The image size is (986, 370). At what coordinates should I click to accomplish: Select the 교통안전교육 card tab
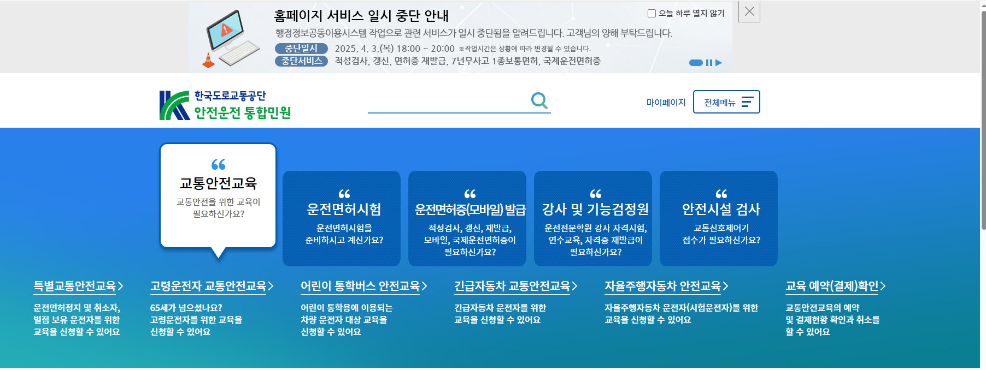point(218,195)
